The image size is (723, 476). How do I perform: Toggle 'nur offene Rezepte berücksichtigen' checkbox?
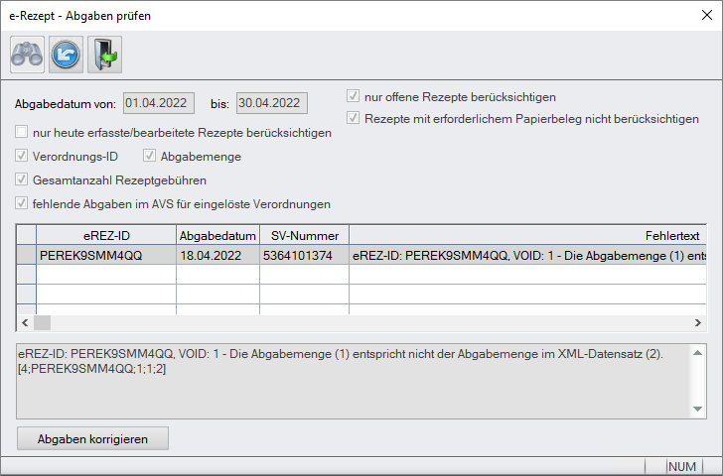(x=353, y=97)
